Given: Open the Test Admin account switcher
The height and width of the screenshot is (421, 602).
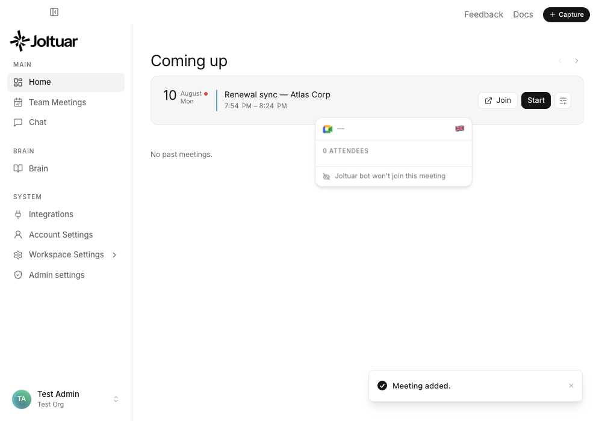Looking at the screenshot, I should coord(66,399).
